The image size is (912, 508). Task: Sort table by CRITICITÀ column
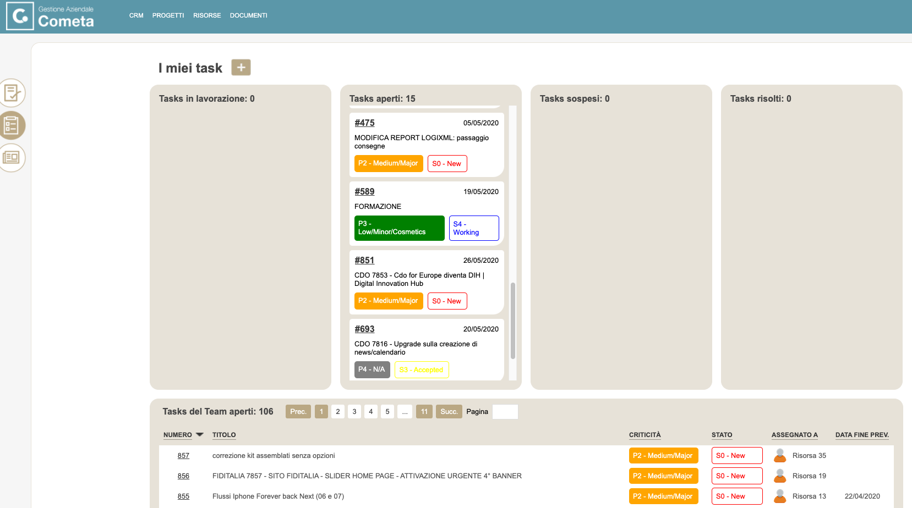click(x=645, y=435)
